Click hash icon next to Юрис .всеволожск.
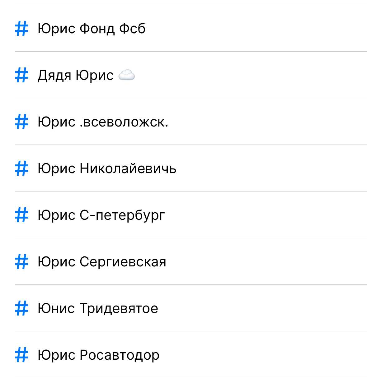This screenshot has width=367, height=378. 21,122
